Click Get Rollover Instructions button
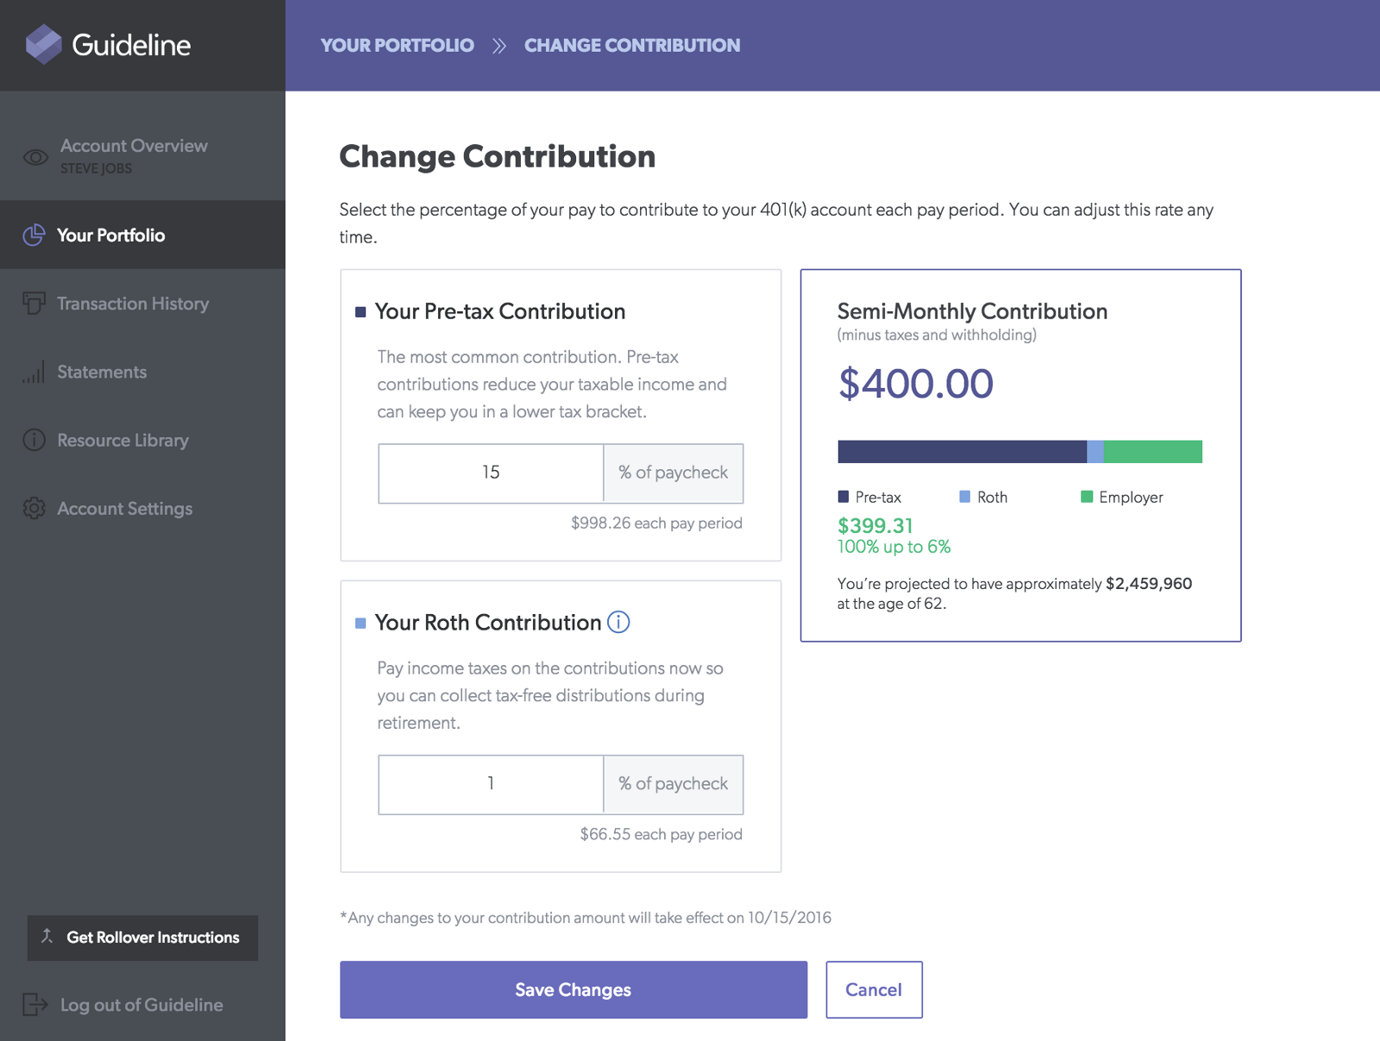1380x1041 pixels. click(x=142, y=938)
